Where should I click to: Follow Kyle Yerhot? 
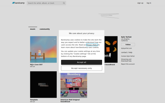[x=128, y=44]
